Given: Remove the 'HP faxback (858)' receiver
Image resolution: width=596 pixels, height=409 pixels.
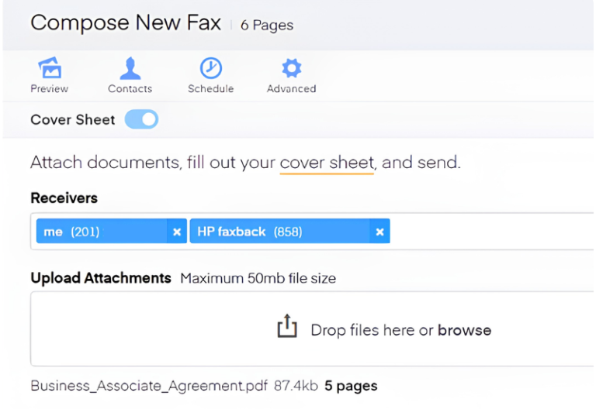Looking at the screenshot, I should (379, 232).
